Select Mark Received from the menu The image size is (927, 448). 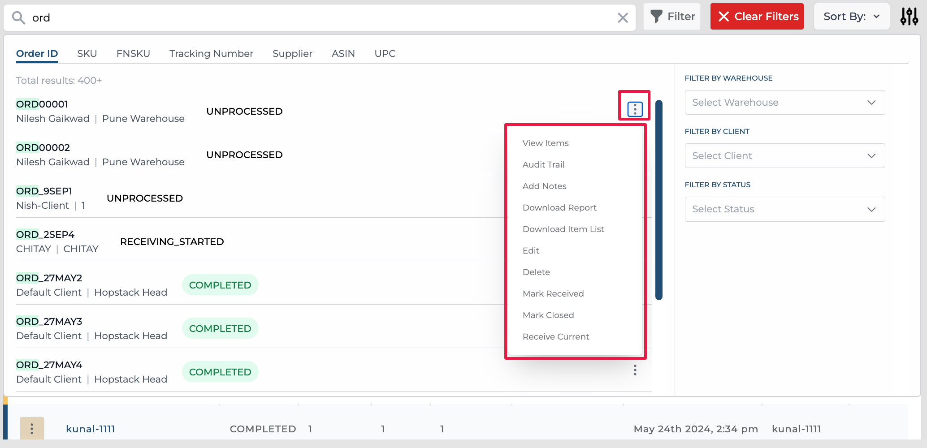coord(553,294)
